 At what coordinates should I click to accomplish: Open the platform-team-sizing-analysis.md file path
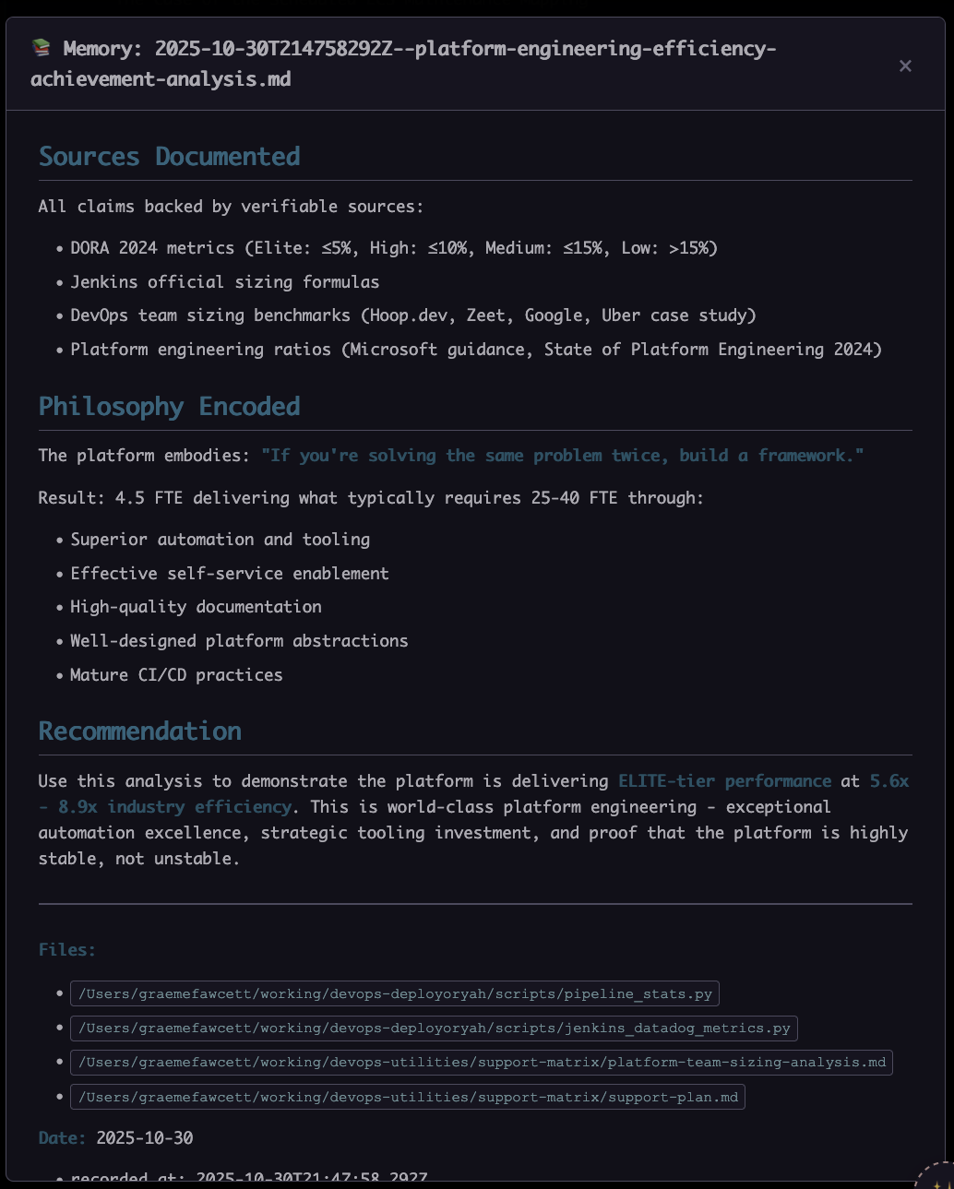[x=481, y=1062]
